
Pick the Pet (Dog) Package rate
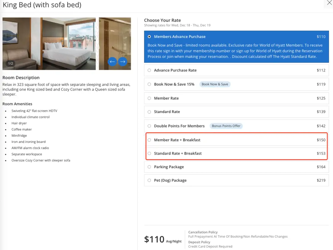tap(149, 180)
